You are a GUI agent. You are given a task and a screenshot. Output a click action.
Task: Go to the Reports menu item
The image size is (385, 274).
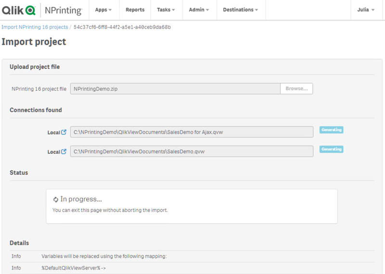pyautogui.click(x=135, y=10)
